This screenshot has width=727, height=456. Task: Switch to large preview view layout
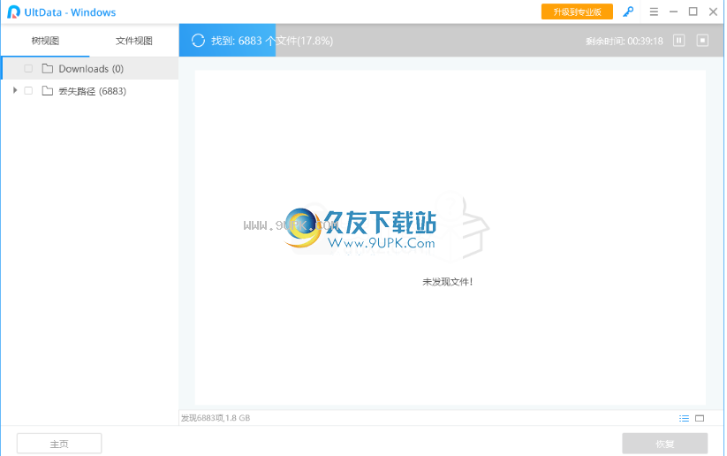700,418
